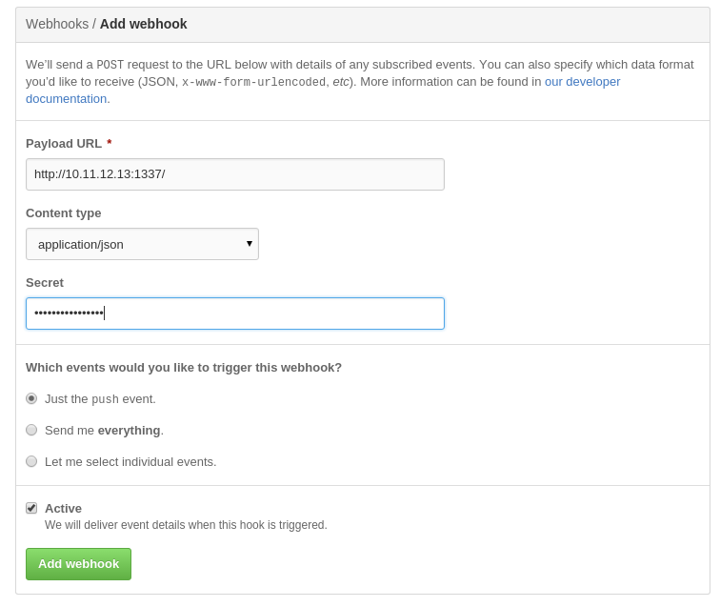Click the bold Active label

pos(64,508)
